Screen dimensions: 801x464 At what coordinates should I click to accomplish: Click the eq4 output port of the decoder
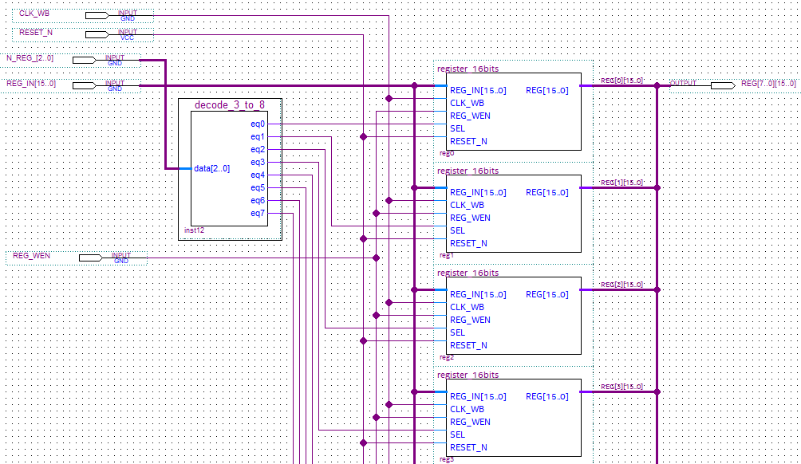[258, 175]
